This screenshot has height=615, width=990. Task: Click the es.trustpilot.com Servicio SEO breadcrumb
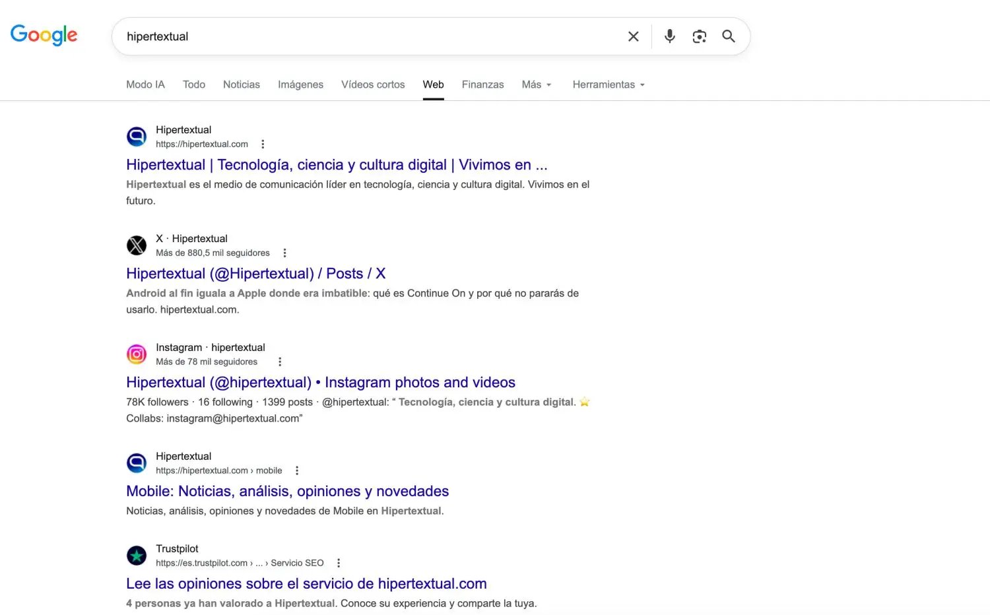coord(240,563)
